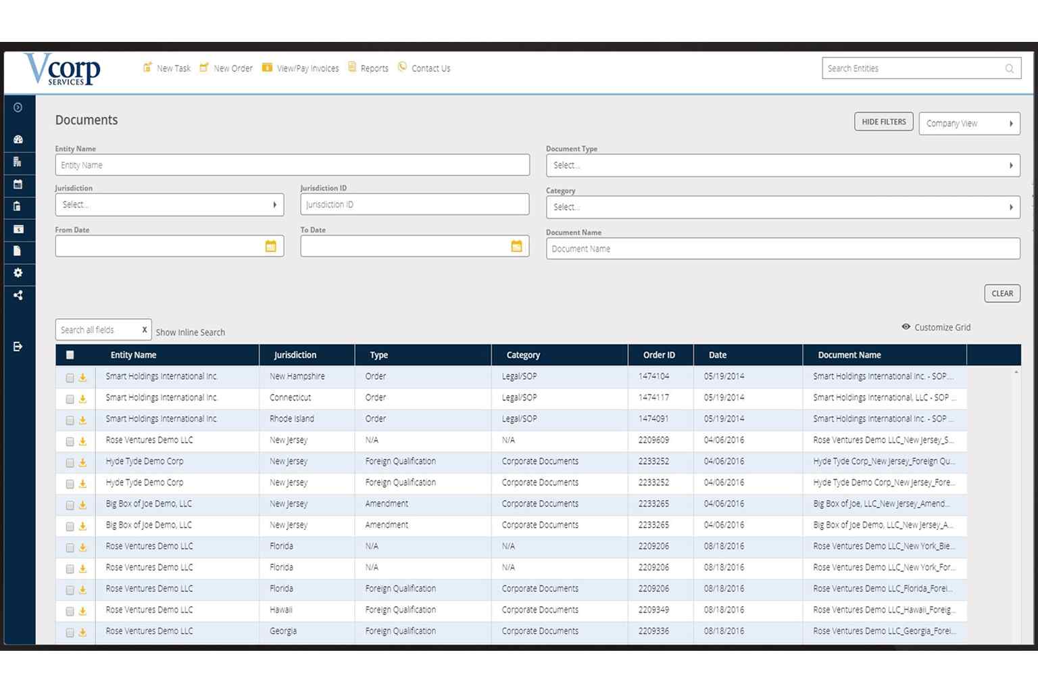The height and width of the screenshot is (692, 1038).
Task: Open the dashboard gauge icon in sidebar
Action: pos(18,139)
